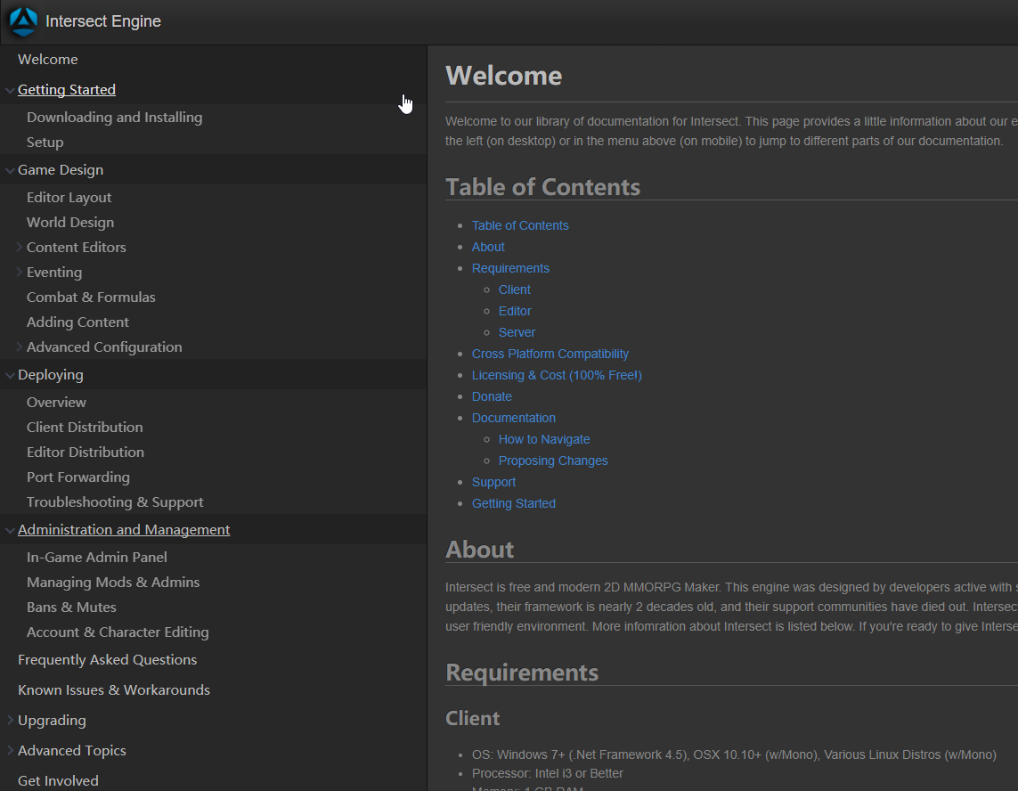Open the Bans & Mutes page
Viewport: 1018px width, 791px height.
click(71, 608)
